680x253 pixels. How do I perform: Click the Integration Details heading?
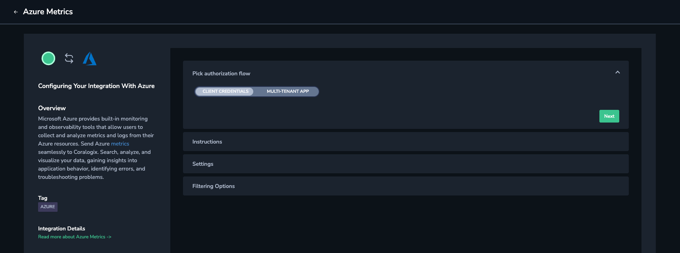point(62,229)
